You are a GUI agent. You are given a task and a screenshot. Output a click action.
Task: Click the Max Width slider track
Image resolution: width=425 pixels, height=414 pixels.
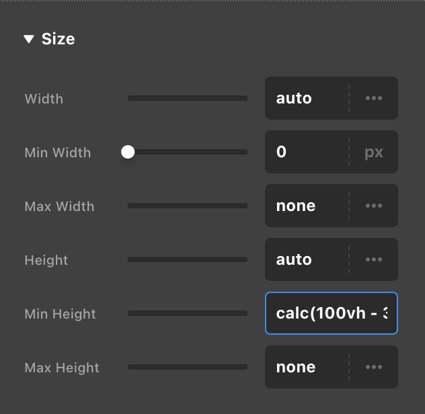[x=188, y=206]
